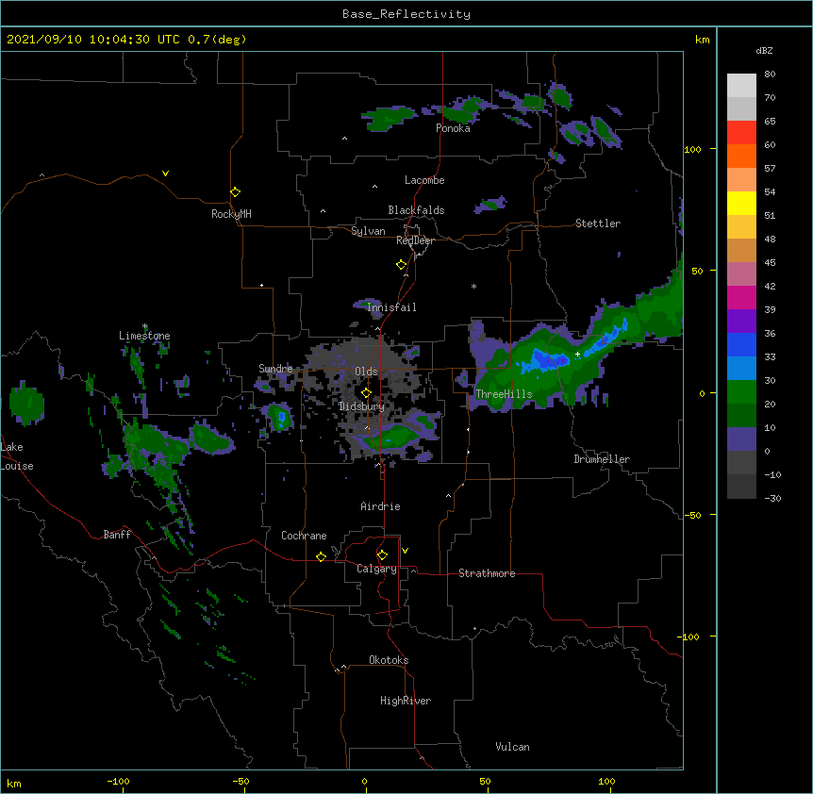Click the Lacombe city label
813x794 pixels.
(x=424, y=180)
